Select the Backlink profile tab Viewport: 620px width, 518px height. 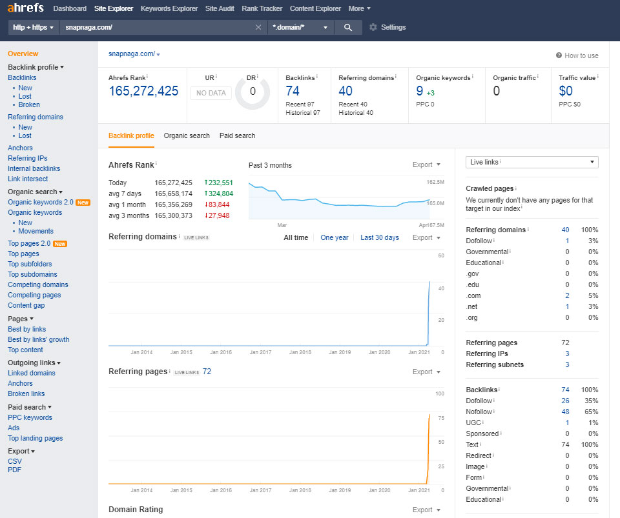click(x=131, y=136)
